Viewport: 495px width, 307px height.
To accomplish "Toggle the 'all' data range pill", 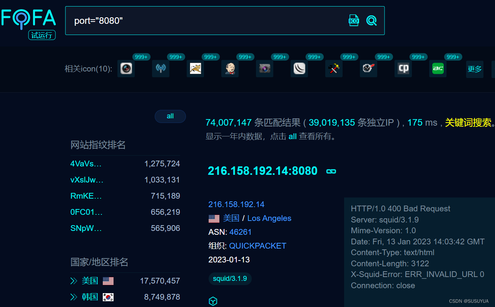I will click(170, 116).
